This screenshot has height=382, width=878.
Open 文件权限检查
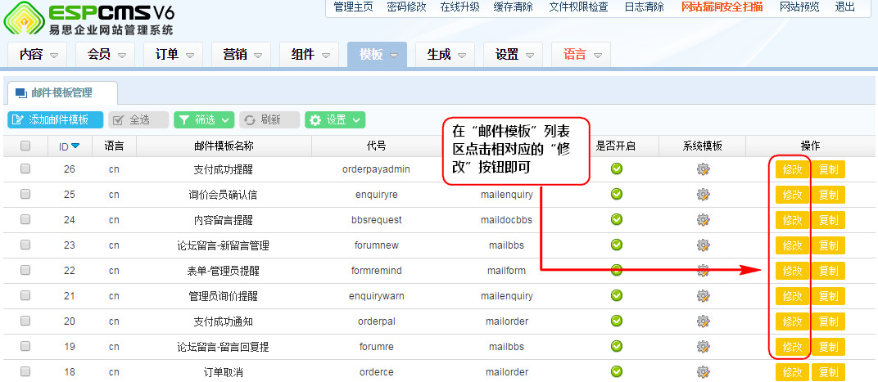578,7
